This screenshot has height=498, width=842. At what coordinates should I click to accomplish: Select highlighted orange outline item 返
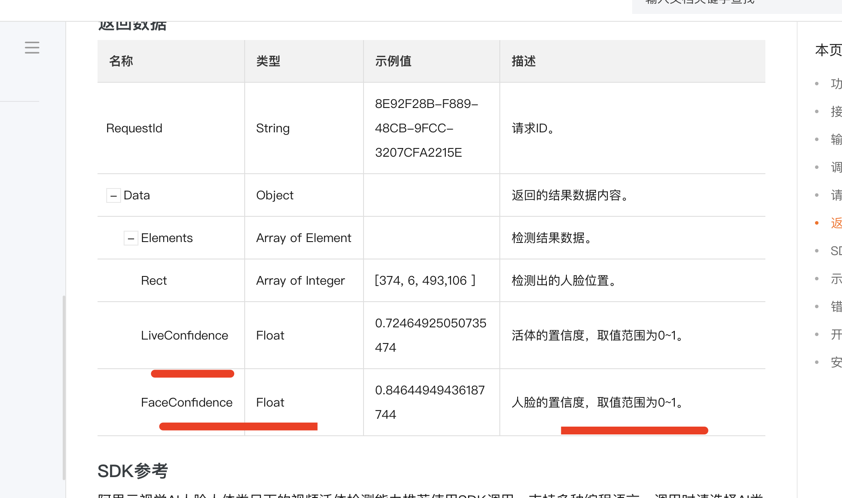(835, 223)
